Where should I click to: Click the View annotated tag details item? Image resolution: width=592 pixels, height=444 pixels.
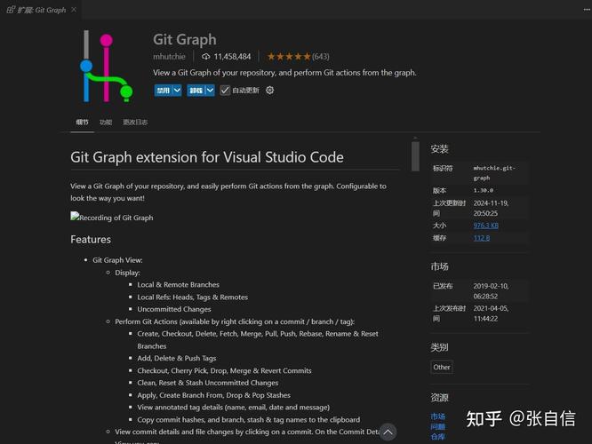[233, 407]
